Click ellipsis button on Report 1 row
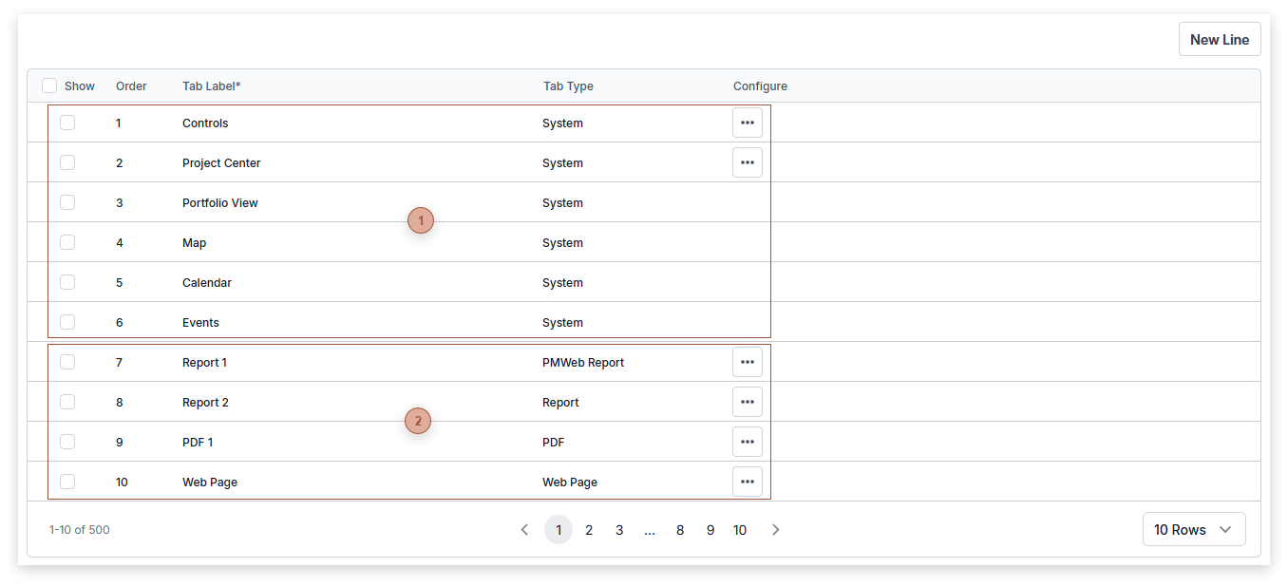This screenshot has height=587, width=1288. [x=747, y=362]
